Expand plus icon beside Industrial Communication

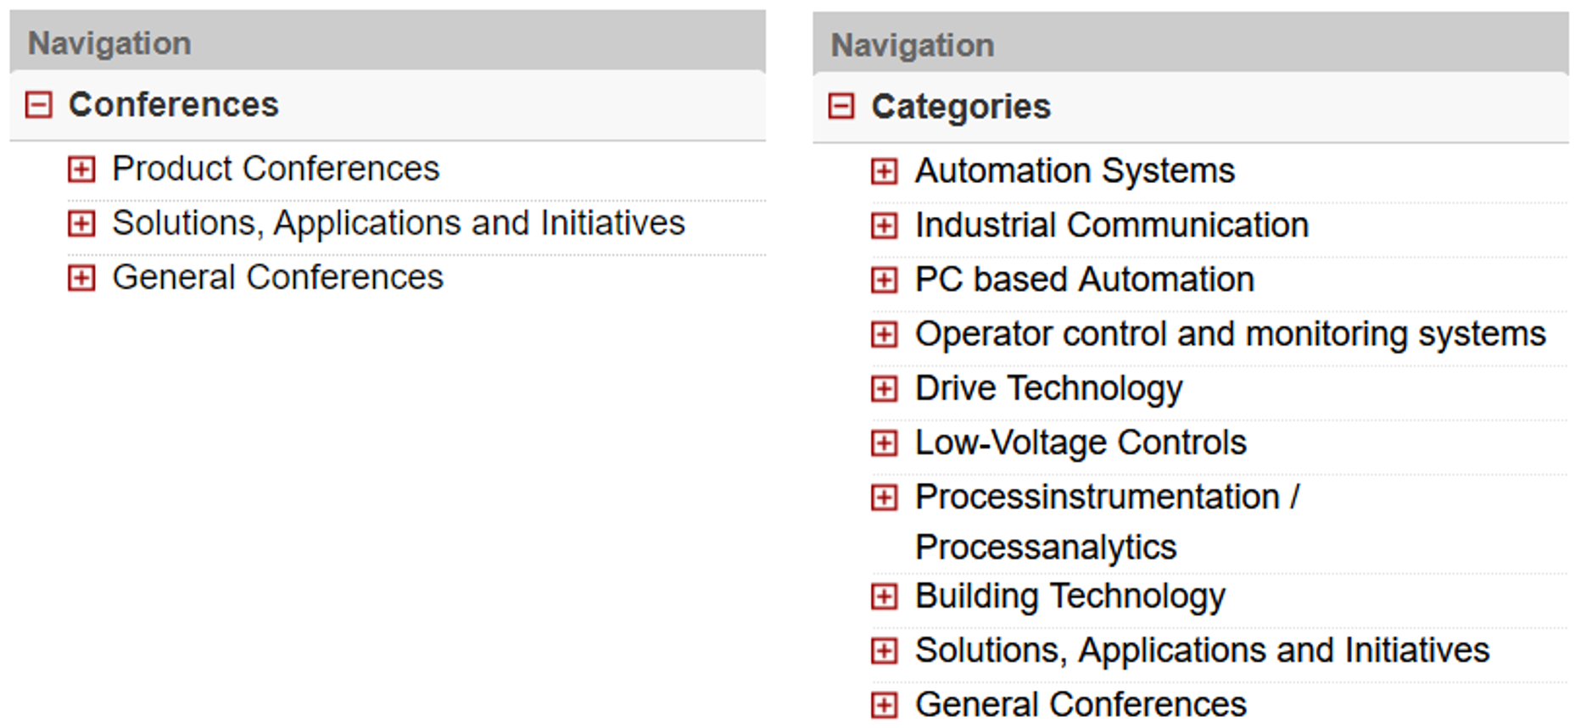[x=884, y=225]
